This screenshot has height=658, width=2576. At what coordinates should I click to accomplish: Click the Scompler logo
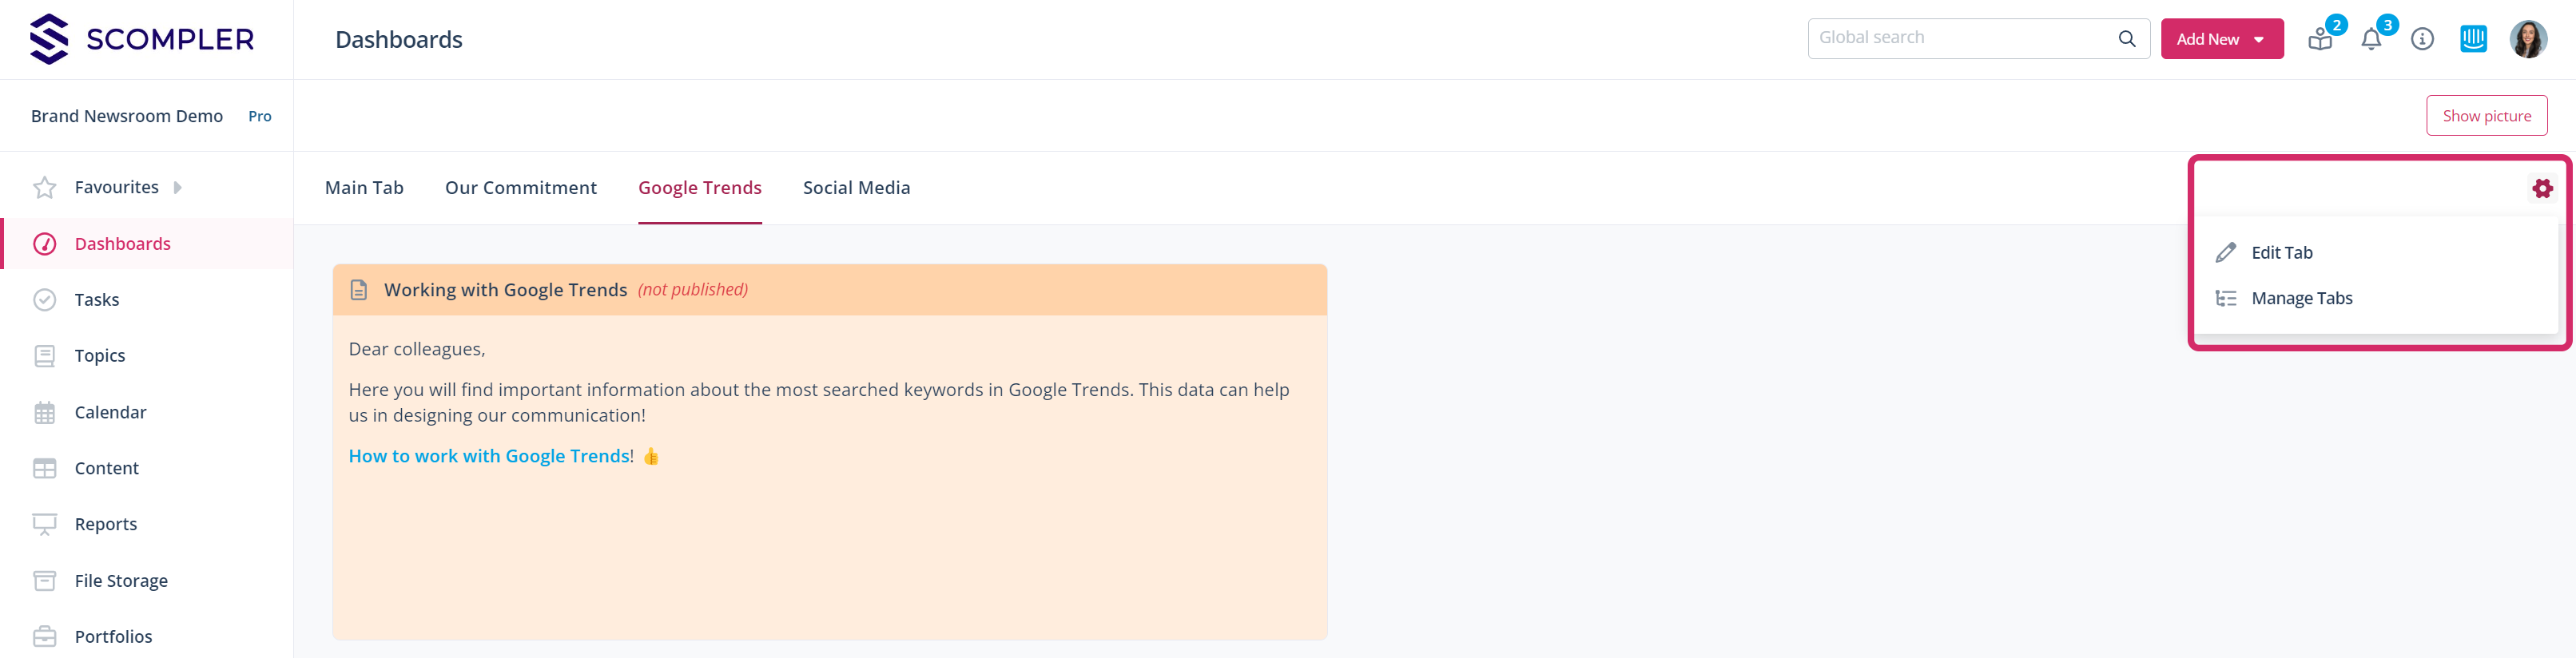point(142,39)
